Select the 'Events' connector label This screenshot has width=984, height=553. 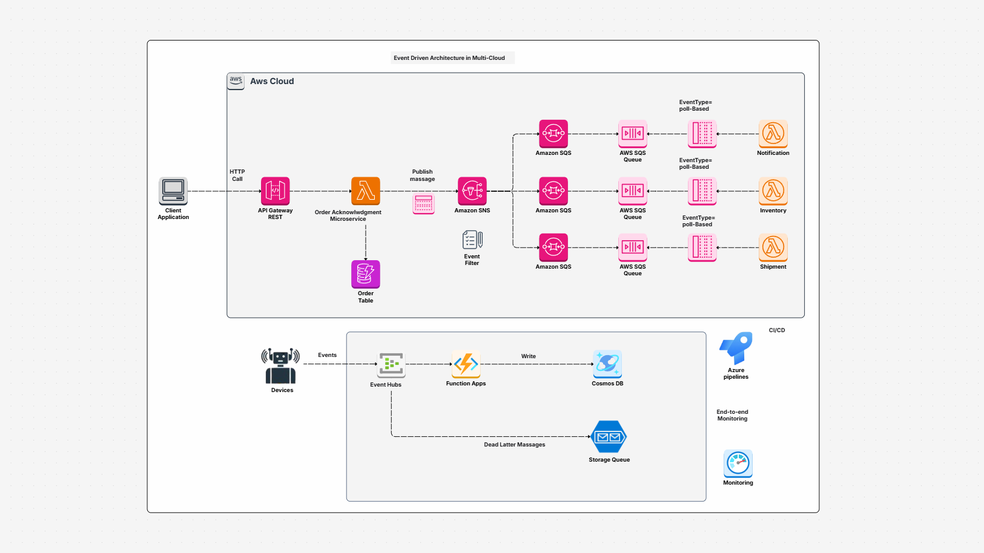point(328,355)
